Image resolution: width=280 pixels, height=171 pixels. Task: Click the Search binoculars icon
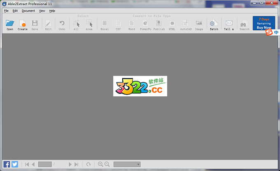[244, 24]
